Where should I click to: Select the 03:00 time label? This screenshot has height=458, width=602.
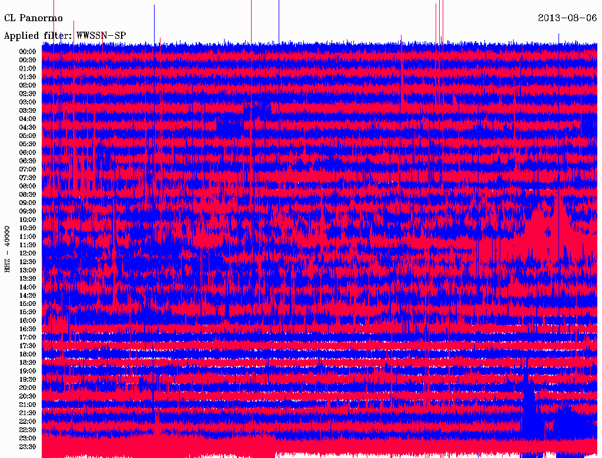(x=28, y=102)
